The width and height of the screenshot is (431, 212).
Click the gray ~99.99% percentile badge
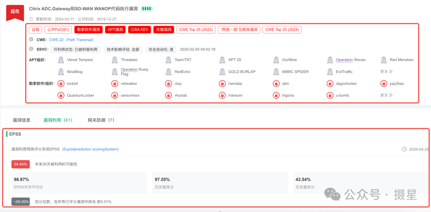pos(21,202)
